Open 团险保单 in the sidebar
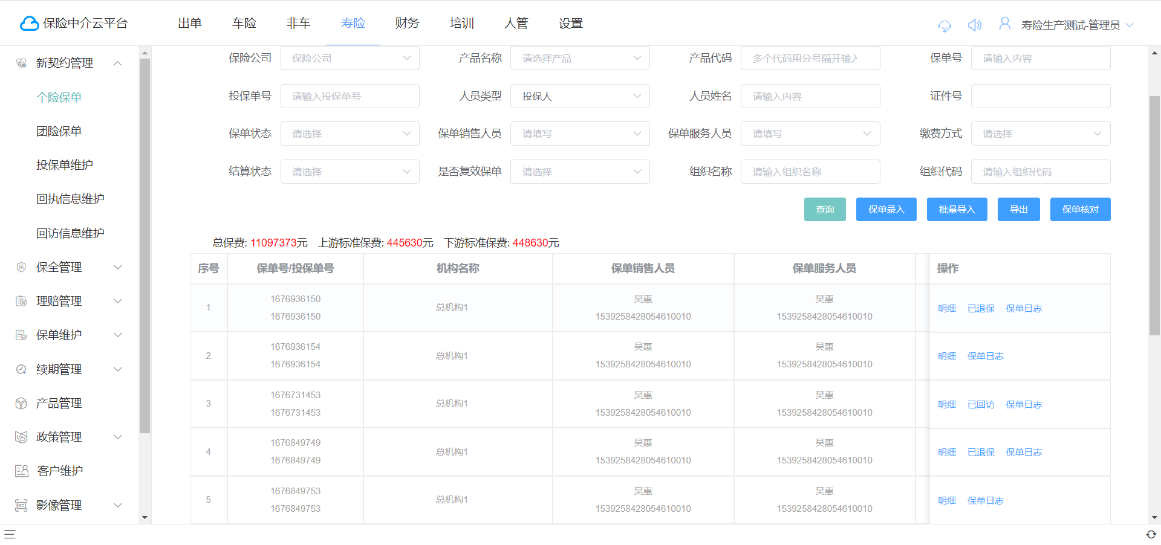 (59, 131)
